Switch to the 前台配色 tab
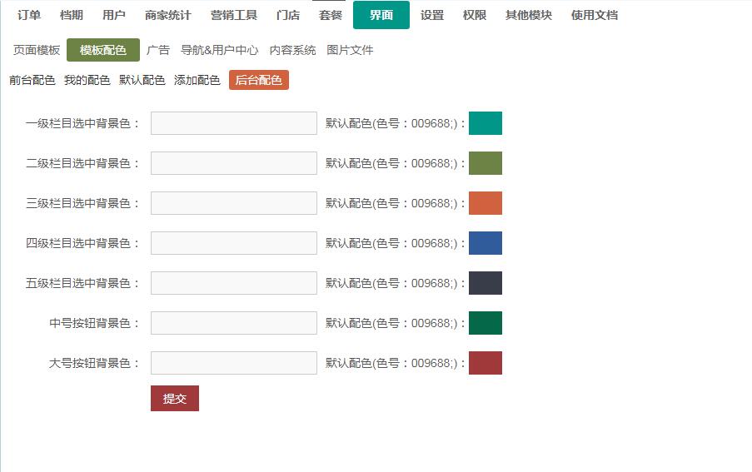752x472 pixels. click(32, 80)
